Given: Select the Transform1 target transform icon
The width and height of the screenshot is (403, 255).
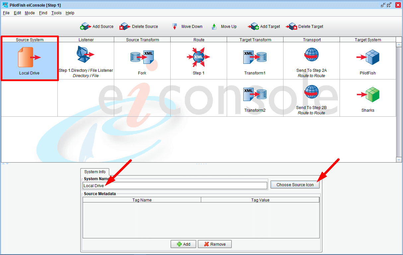Looking at the screenshot, I should click(x=255, y=57).
